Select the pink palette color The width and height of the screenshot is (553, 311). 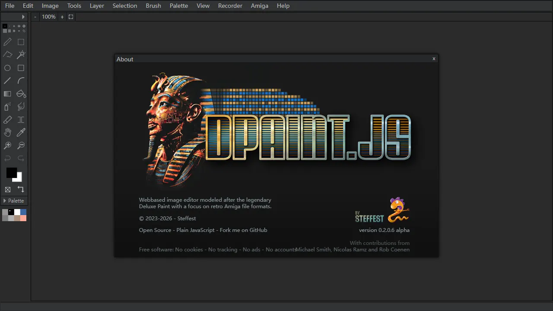pyautogui.click(x=23, y=218)
